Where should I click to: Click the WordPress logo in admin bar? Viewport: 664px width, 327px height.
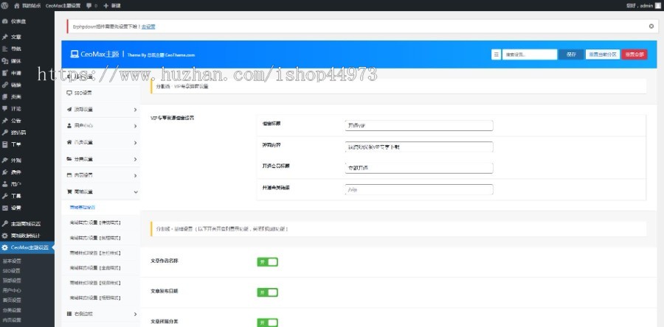(x=4, y=5)
